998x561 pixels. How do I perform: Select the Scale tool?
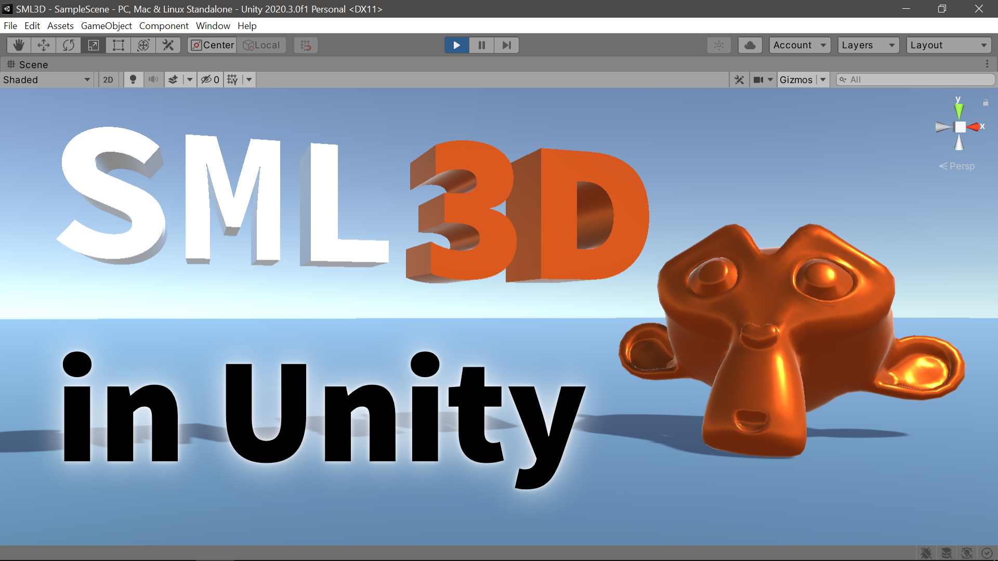tap(94, 45)
